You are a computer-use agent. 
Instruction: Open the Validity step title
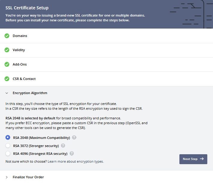19,50
